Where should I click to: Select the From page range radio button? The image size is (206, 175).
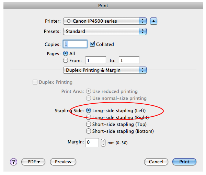point(66,60)
